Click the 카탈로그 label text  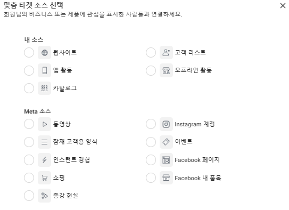pyautogui.click(x=65, y=88)
